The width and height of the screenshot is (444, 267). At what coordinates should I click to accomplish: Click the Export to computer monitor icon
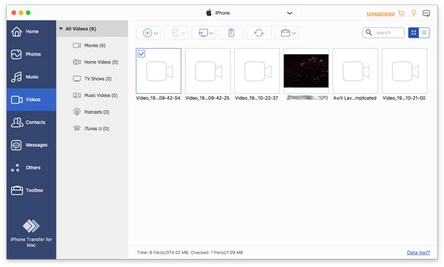click(x=203, y=33)
